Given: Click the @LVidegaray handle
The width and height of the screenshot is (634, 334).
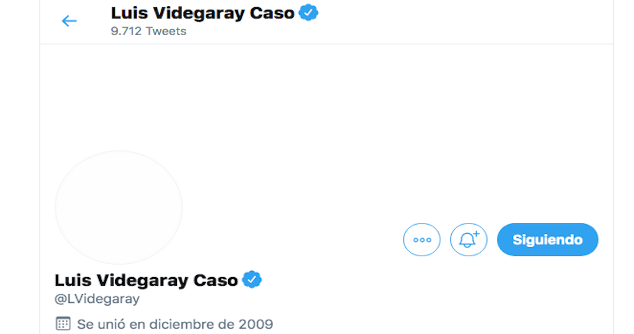Looking at the screenshot, I should 97,299.
